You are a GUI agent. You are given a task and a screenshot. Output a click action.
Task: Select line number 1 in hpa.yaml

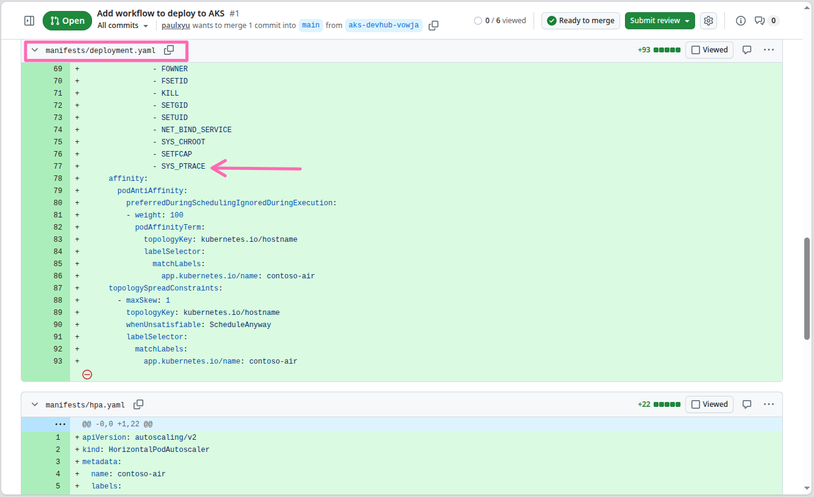58,437
